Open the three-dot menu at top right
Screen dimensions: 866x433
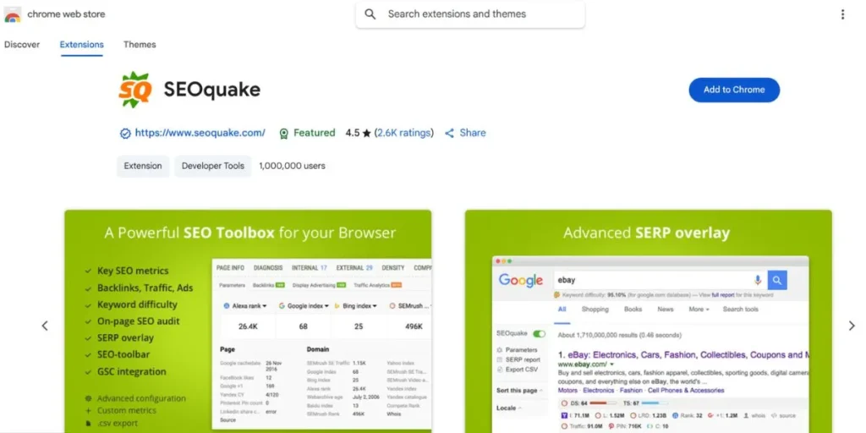[842, 14]
